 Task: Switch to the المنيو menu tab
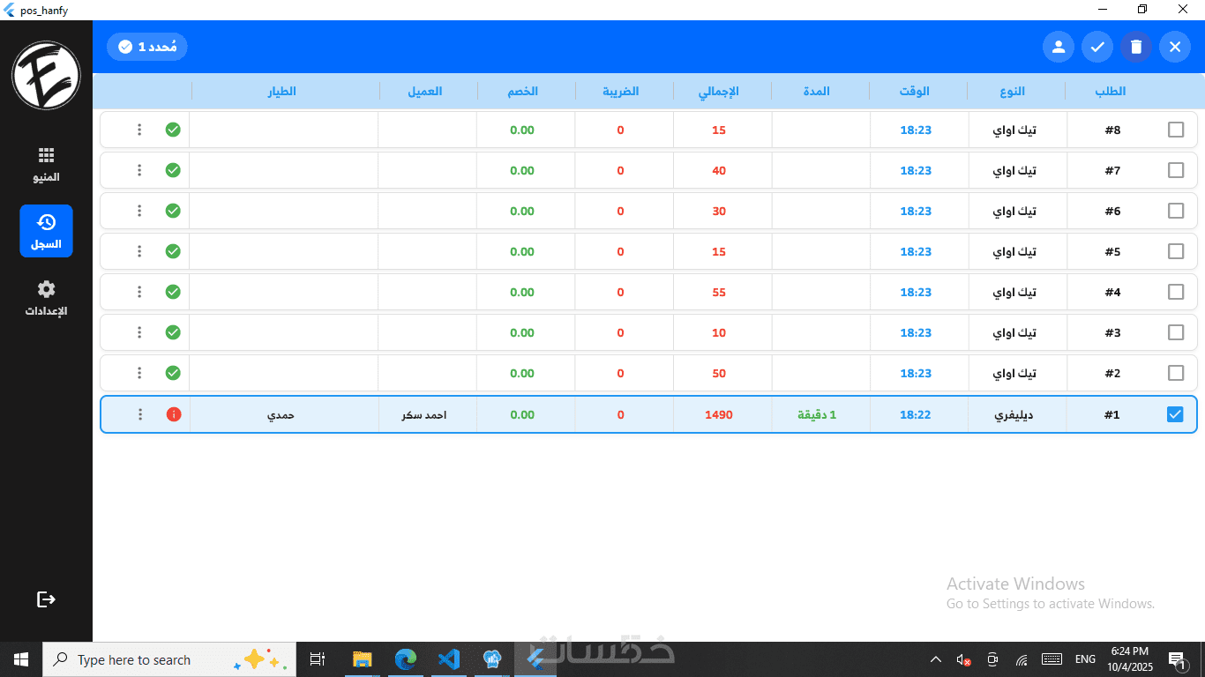click(46, 164)
